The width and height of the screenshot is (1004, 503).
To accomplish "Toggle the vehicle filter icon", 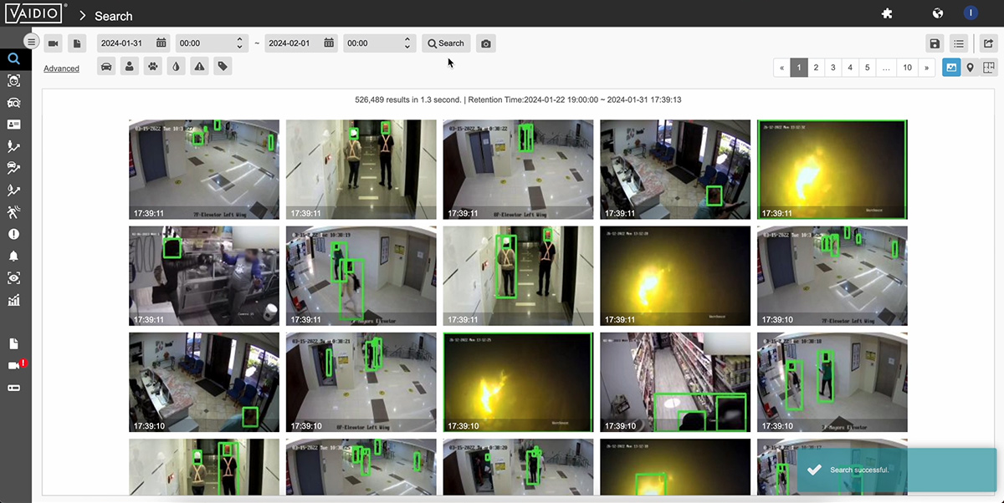I will pos(106,67).
